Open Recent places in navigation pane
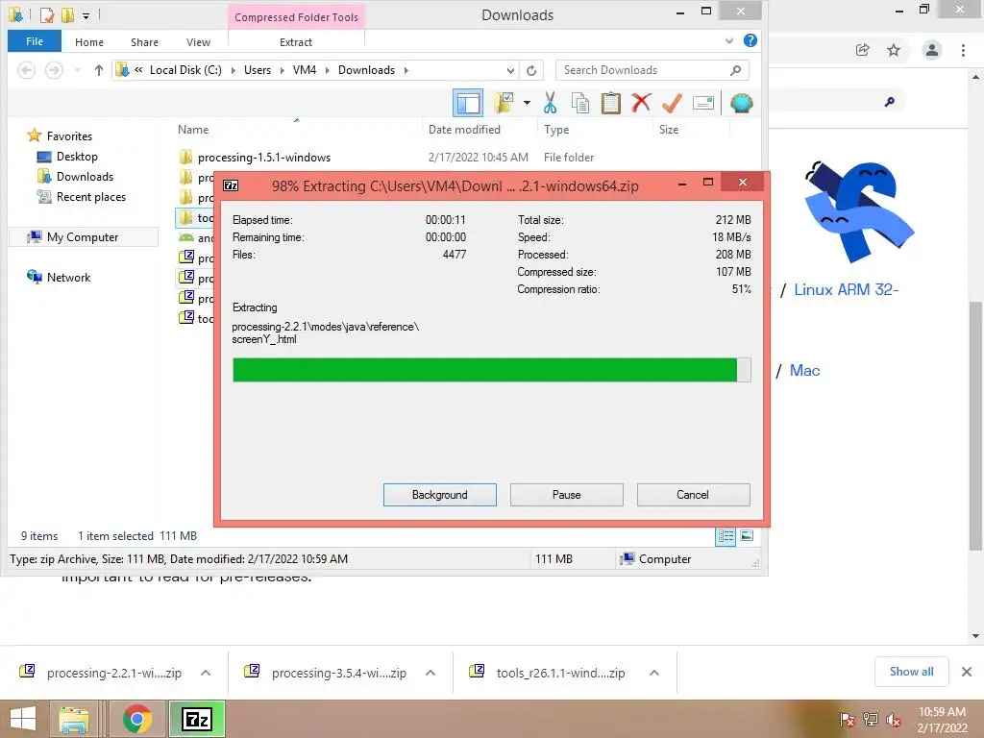Screen dimensions: 984x738 tap(91, 196)
